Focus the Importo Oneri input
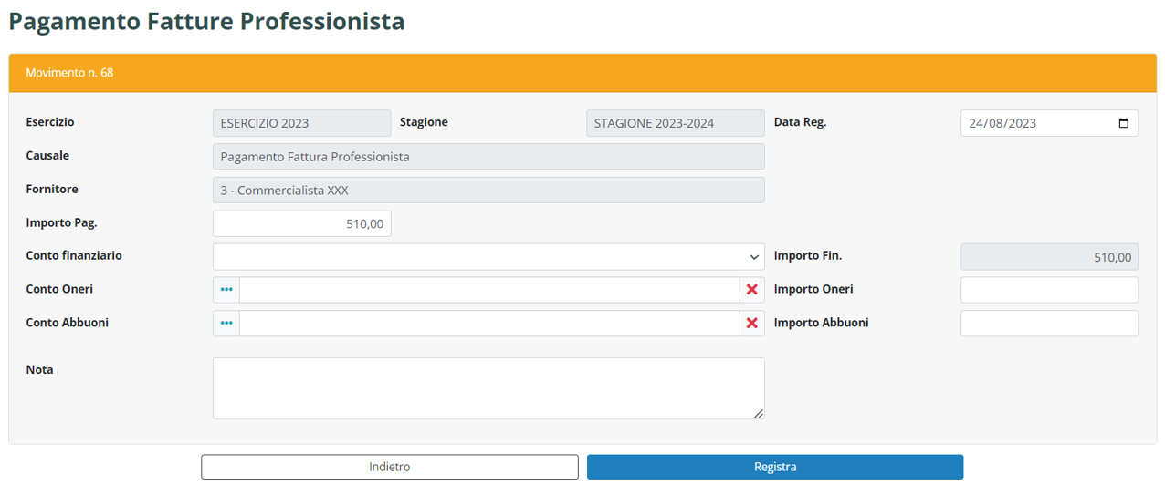The height and width of the screenshot is (495, 1165). pyautogui.click(x=1048, y=290)
